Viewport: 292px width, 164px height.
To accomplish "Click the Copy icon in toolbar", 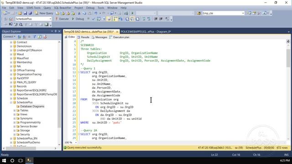I will click(x=84, y=13).
